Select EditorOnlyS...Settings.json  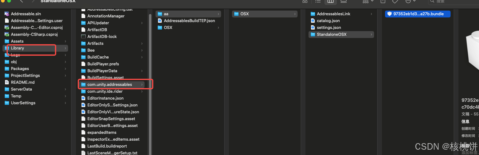click(x=112, y=105)
